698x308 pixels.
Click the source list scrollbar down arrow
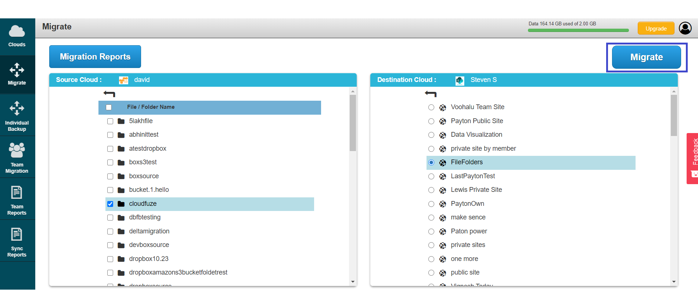[x=353, y=282]
